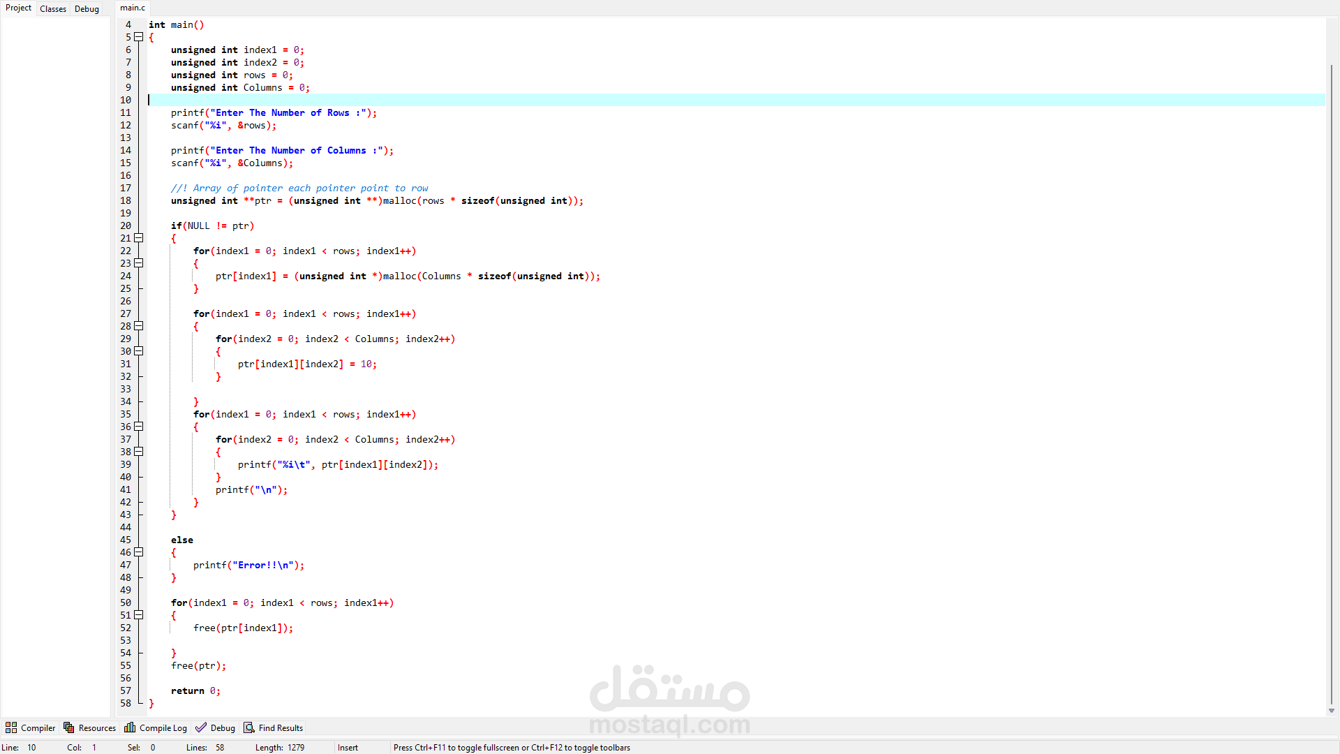Image resolution: width=1340 pixels, height=754 pixels.
Task: Collapse the free loop fold at line 51
Action: (139, 615)
